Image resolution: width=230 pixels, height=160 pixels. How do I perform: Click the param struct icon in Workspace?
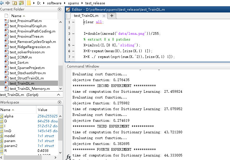[1, 141]
